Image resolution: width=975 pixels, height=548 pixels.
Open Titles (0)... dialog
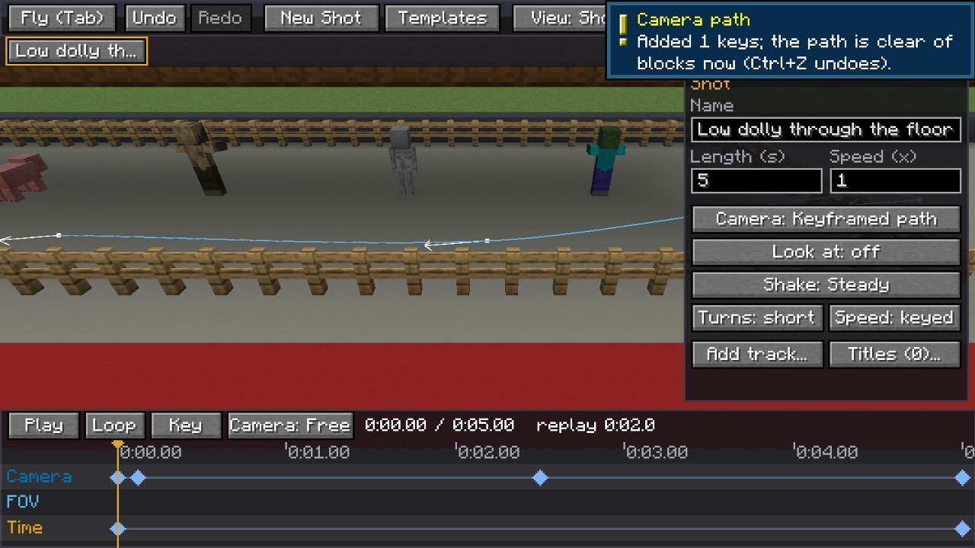tap(894, 354)
